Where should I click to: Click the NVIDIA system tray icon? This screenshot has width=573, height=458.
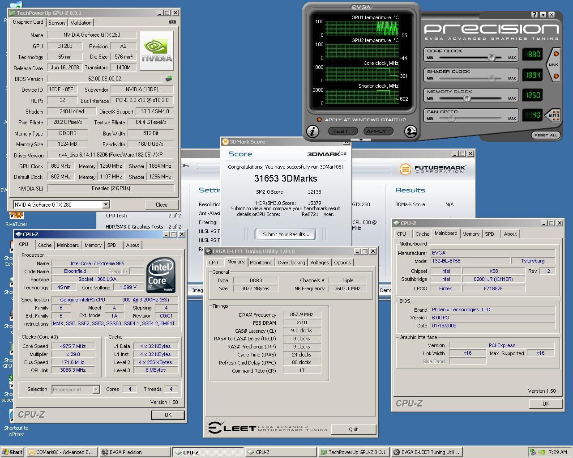(541, 452)
